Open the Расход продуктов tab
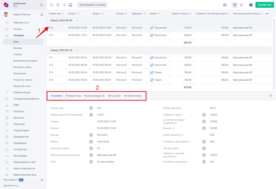 tap(94, 96)
